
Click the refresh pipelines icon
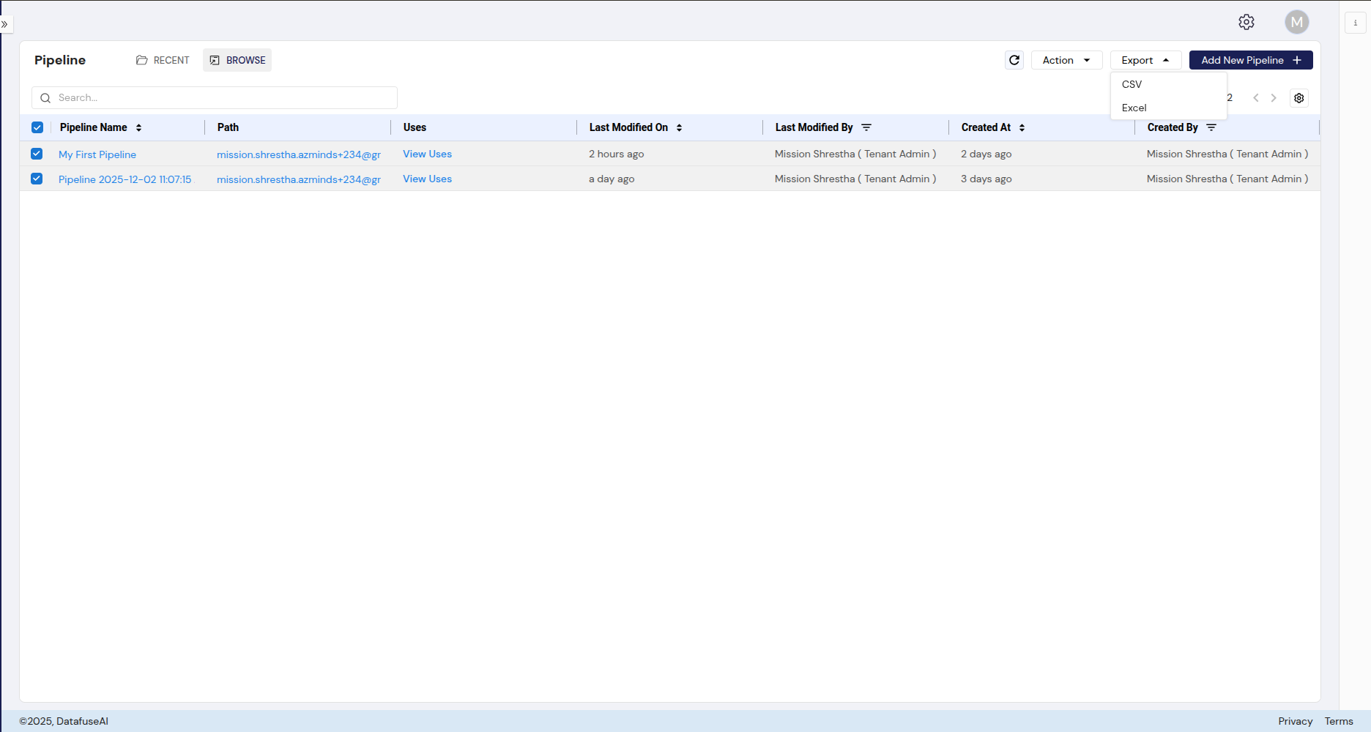tap(1014, 60)
